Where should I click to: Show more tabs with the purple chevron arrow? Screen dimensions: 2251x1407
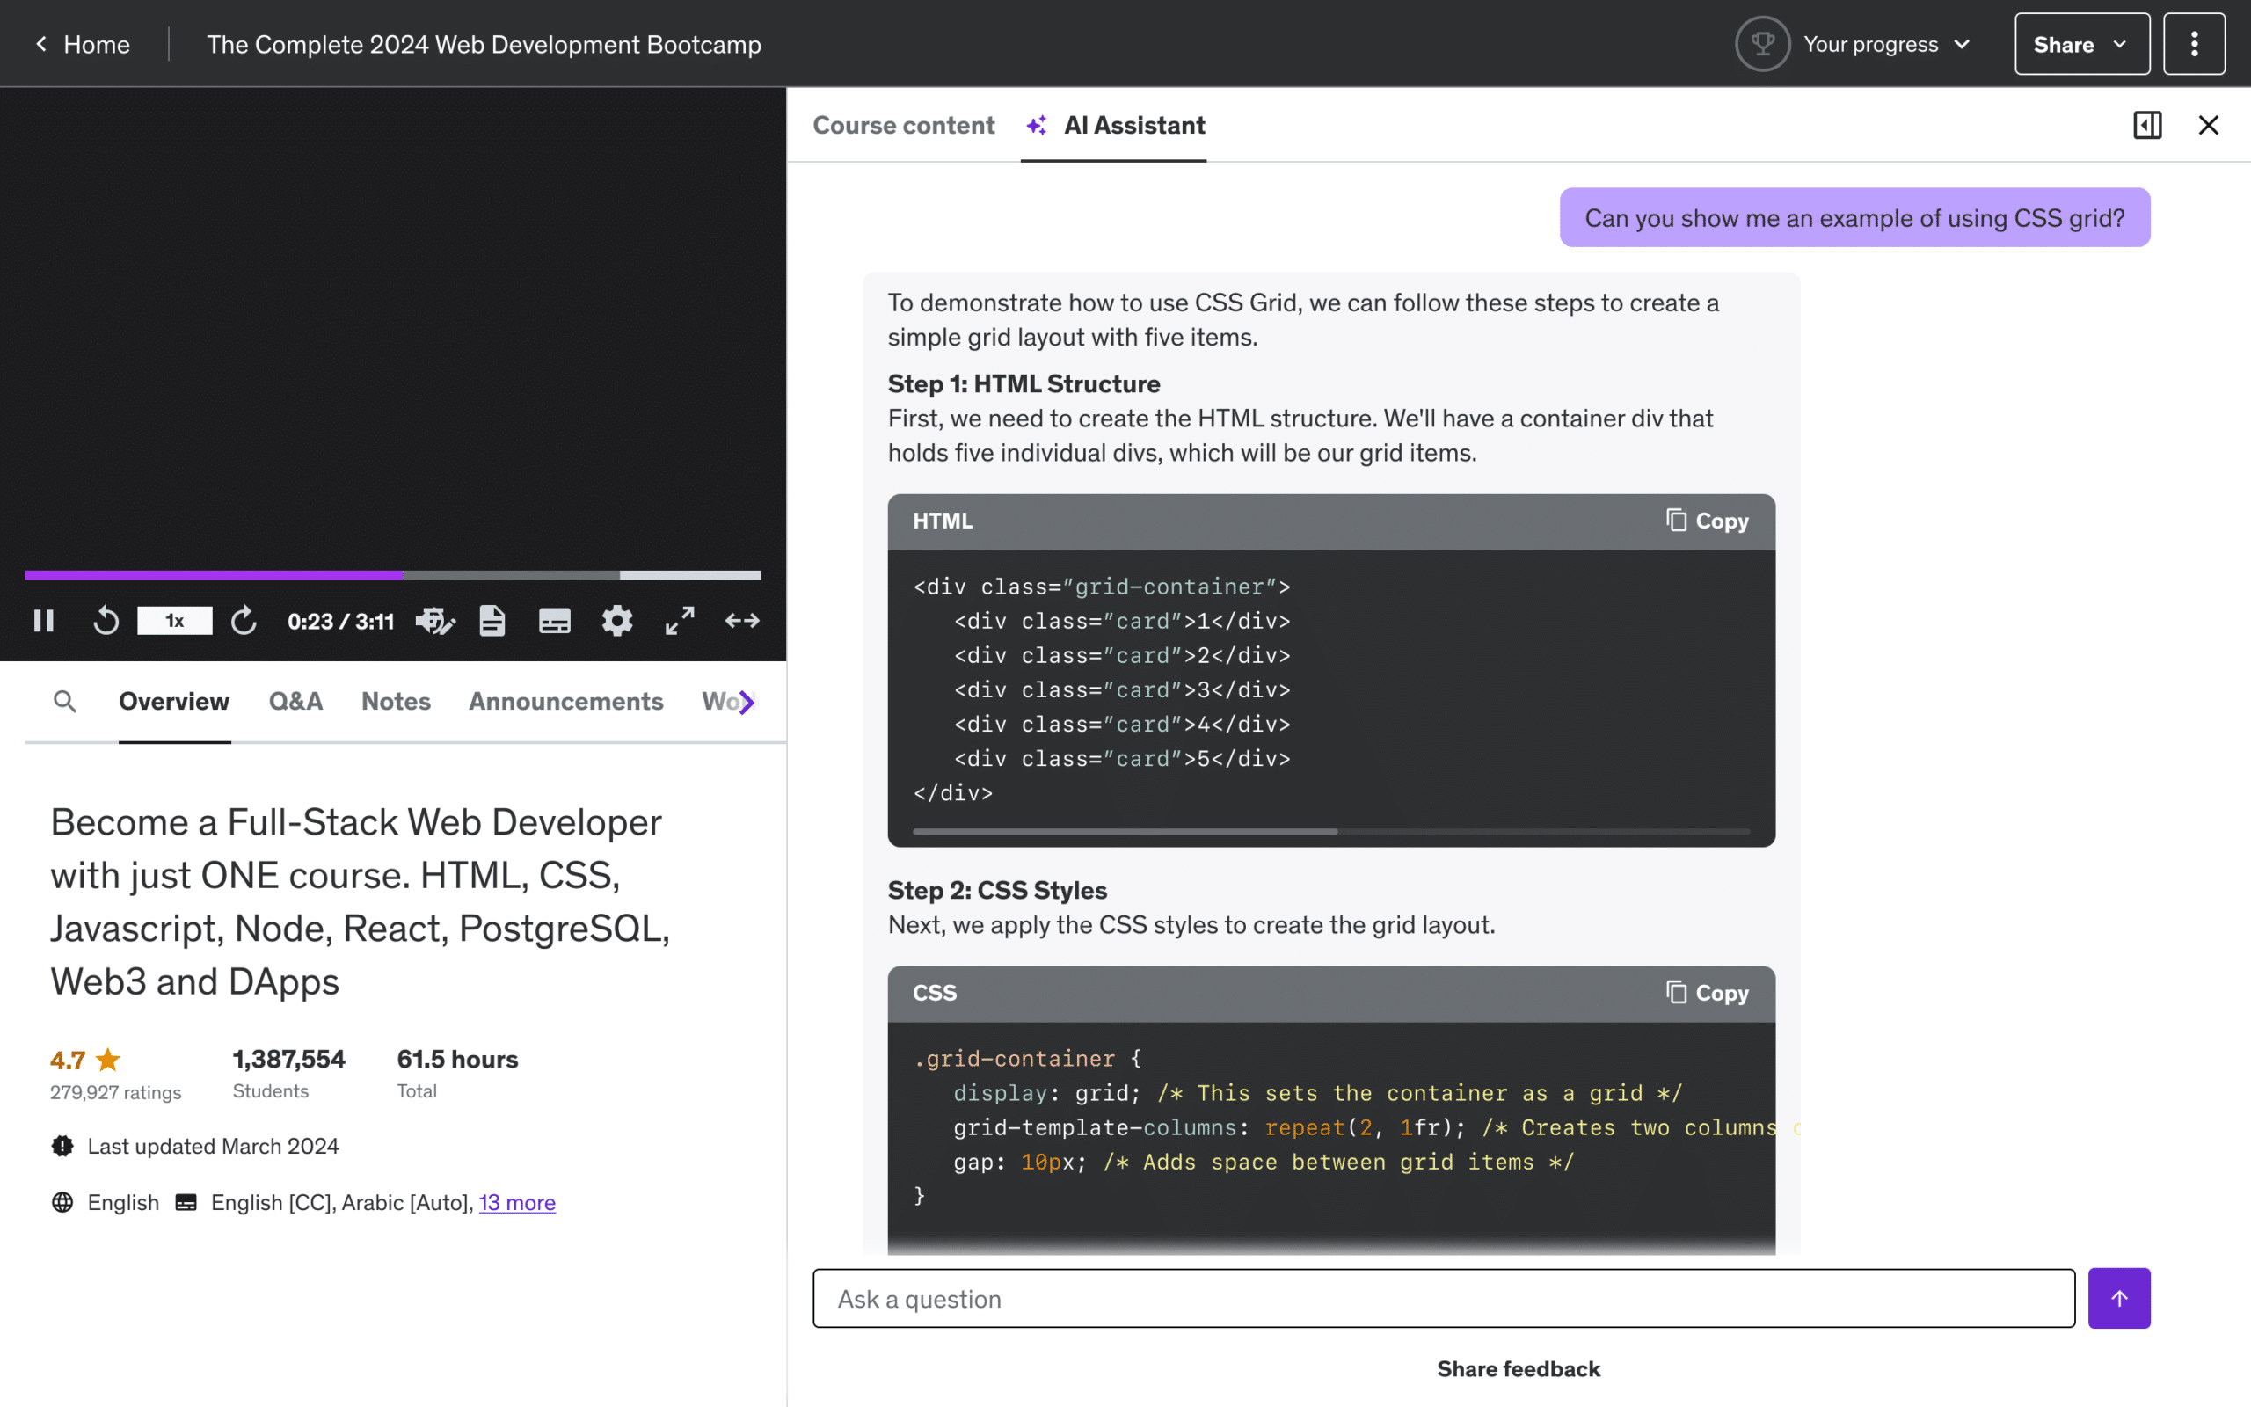746,702
